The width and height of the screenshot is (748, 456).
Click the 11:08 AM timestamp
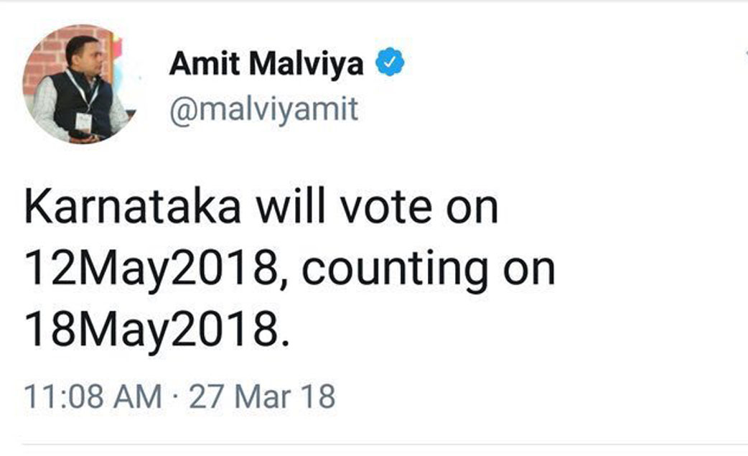93,396
